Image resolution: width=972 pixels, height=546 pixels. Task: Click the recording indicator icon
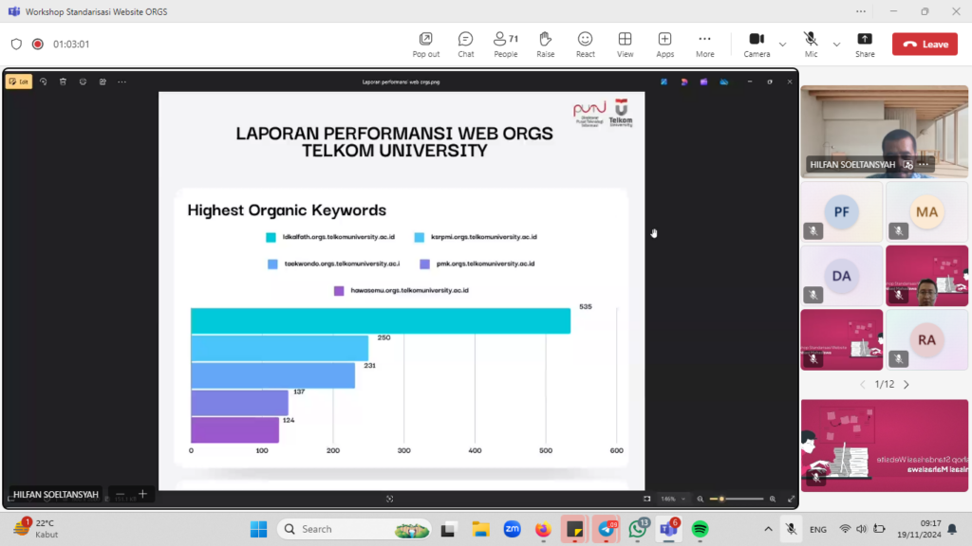coord(38,44)
